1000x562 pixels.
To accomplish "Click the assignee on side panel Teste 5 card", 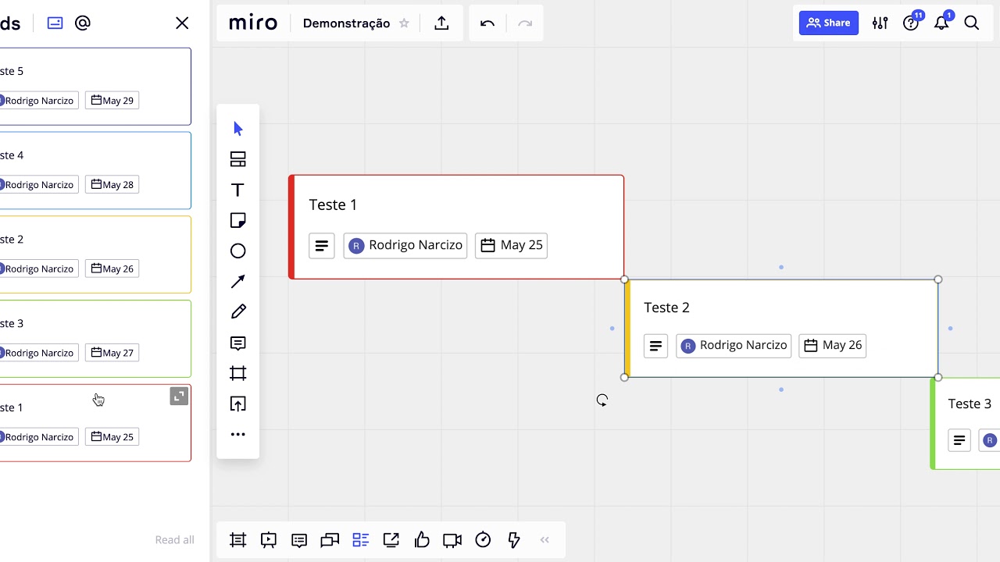I will point(37,100).
